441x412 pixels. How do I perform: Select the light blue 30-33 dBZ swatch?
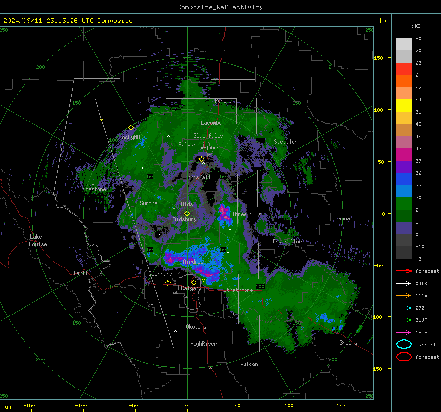[404, 192]
